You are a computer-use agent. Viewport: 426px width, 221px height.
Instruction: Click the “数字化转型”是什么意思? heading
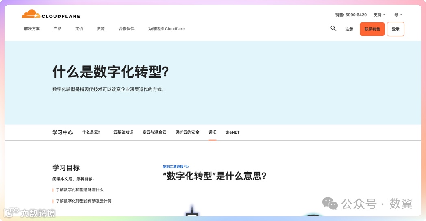215,176
